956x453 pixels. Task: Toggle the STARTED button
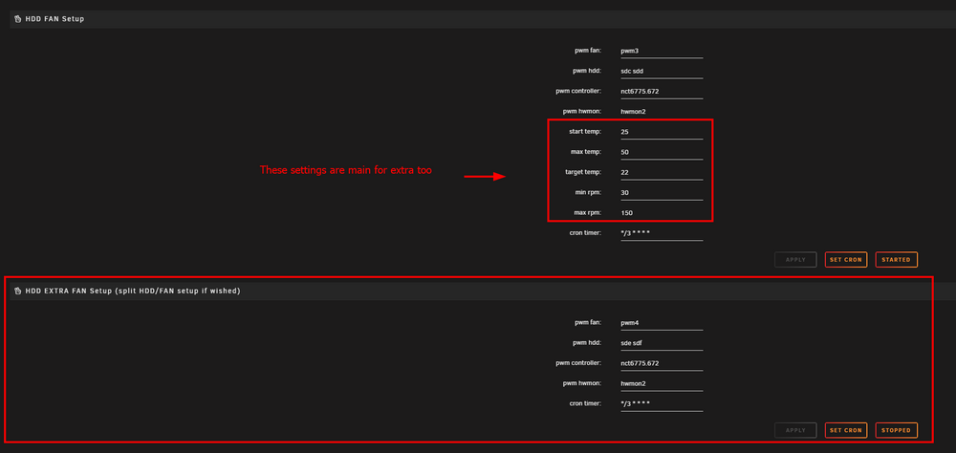pos(897,260)
